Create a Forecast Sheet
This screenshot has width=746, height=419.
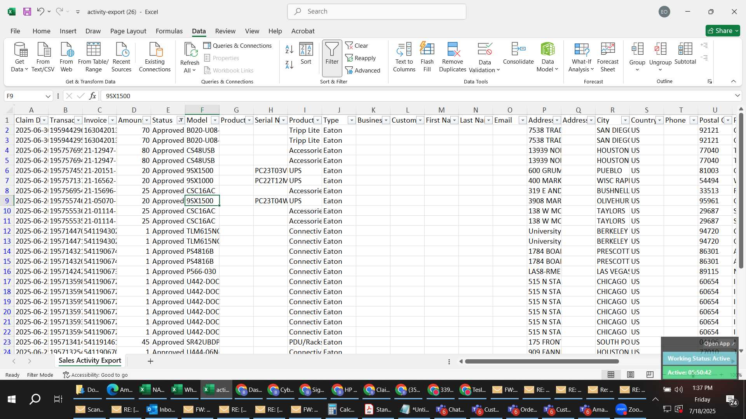tap(608, 57)
